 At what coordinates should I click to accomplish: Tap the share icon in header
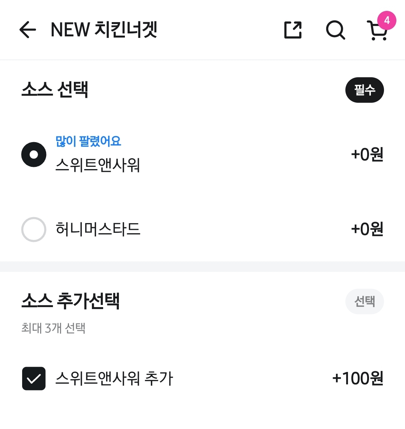point(293,30)
